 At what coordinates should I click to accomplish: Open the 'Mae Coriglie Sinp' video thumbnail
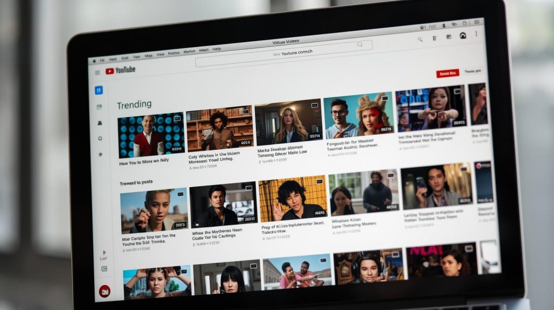(154, 210)
